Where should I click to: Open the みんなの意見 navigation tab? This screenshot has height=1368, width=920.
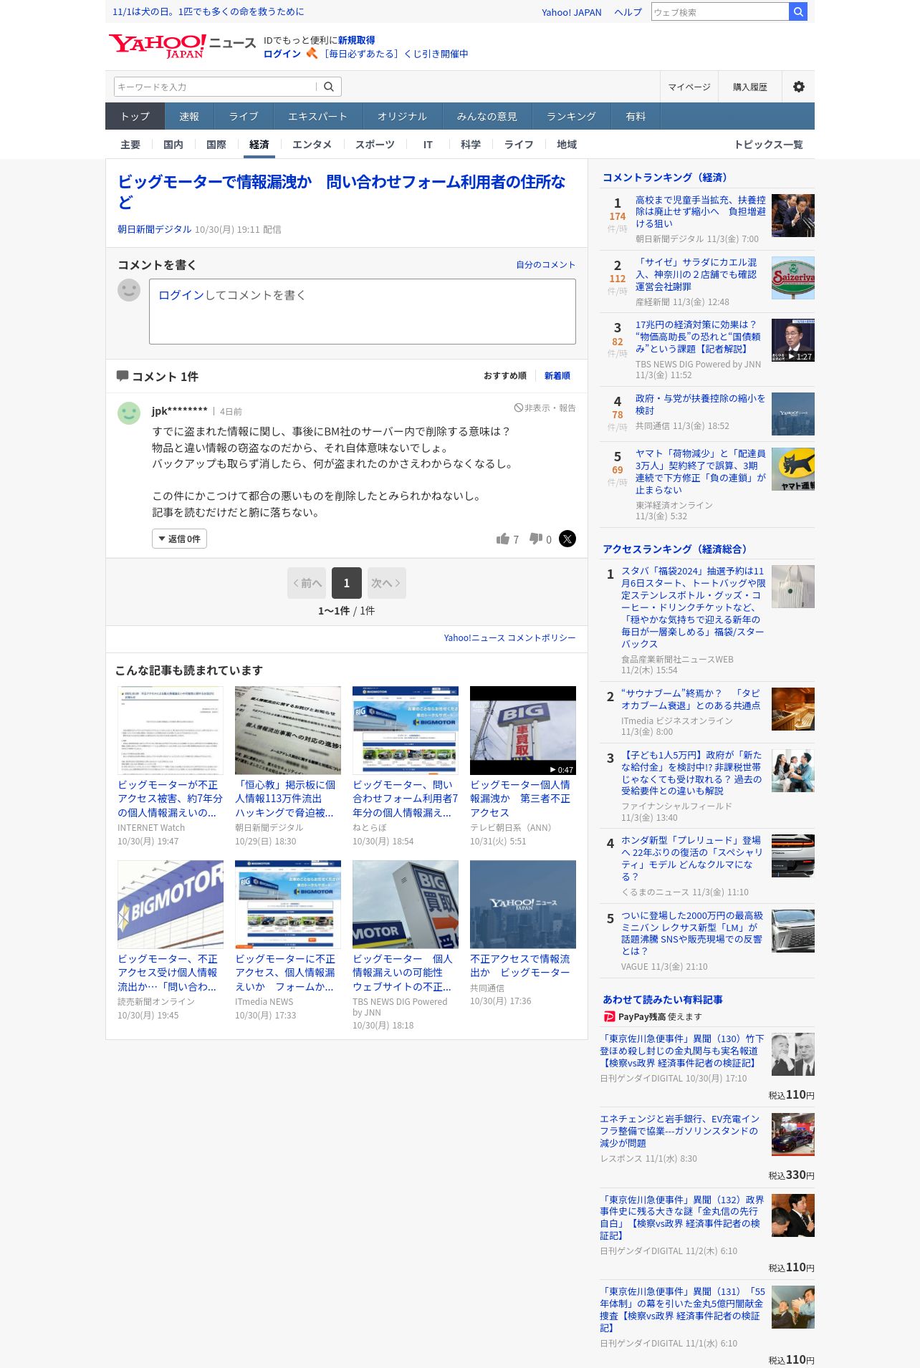487,116
